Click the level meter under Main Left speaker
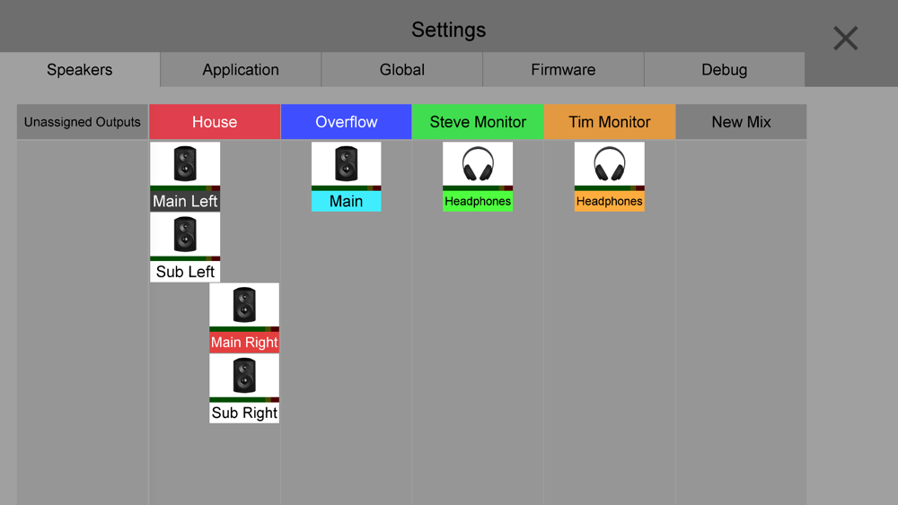 [185, 188]
